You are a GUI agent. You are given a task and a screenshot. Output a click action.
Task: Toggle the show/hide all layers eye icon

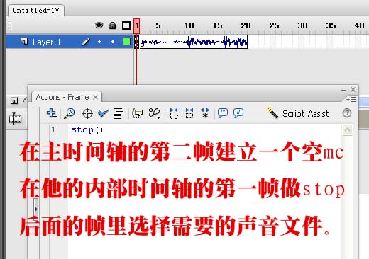(99, 25)
